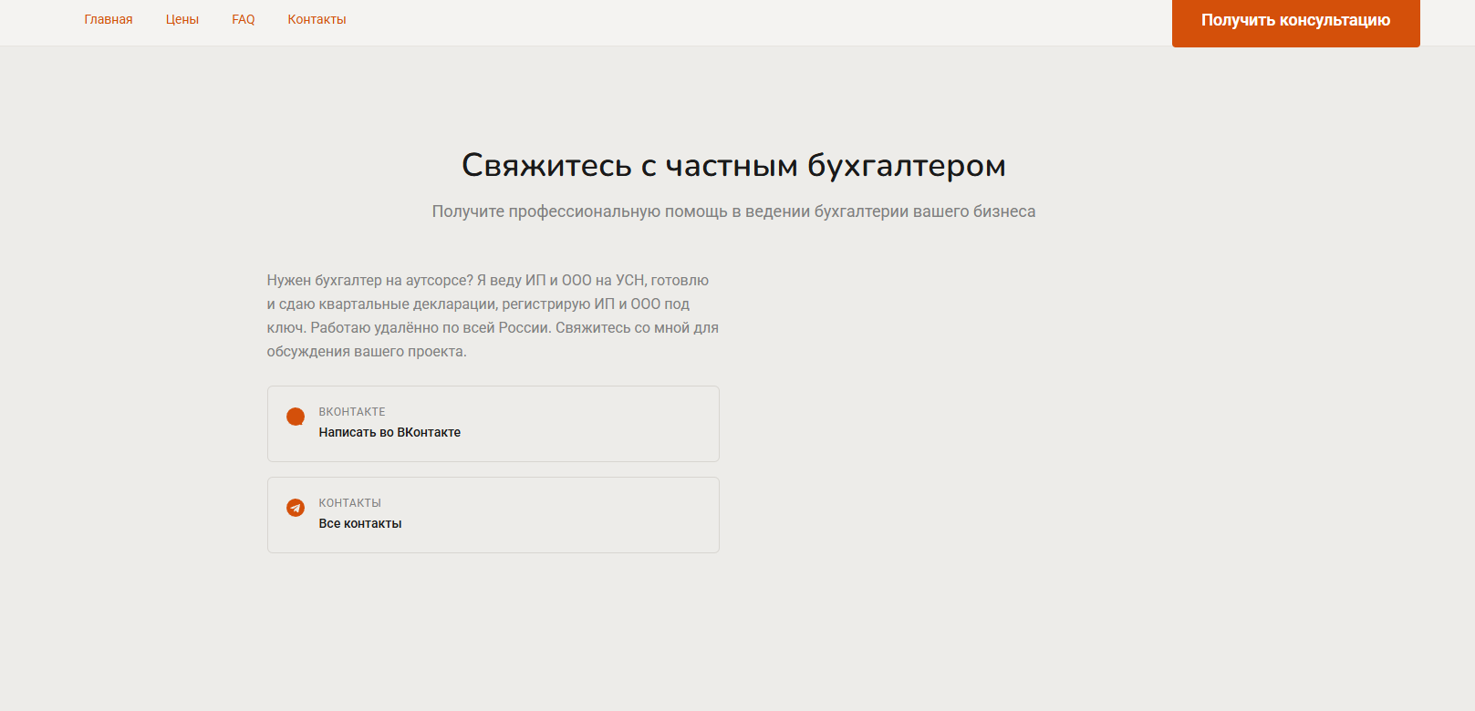Open the FAQ menu item
This screenshot has height=711, width=1475.
[x=244, y=19]
